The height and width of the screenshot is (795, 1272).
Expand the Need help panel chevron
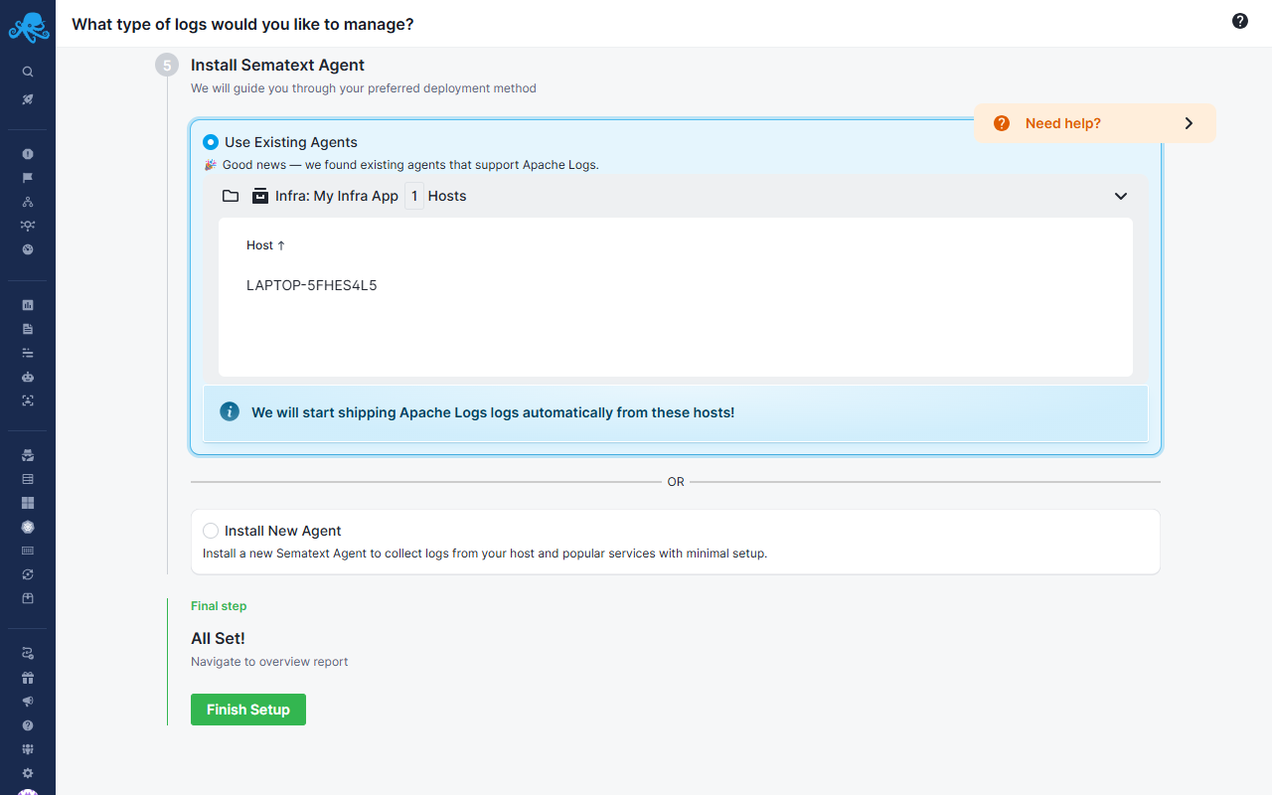(1189, 123)
